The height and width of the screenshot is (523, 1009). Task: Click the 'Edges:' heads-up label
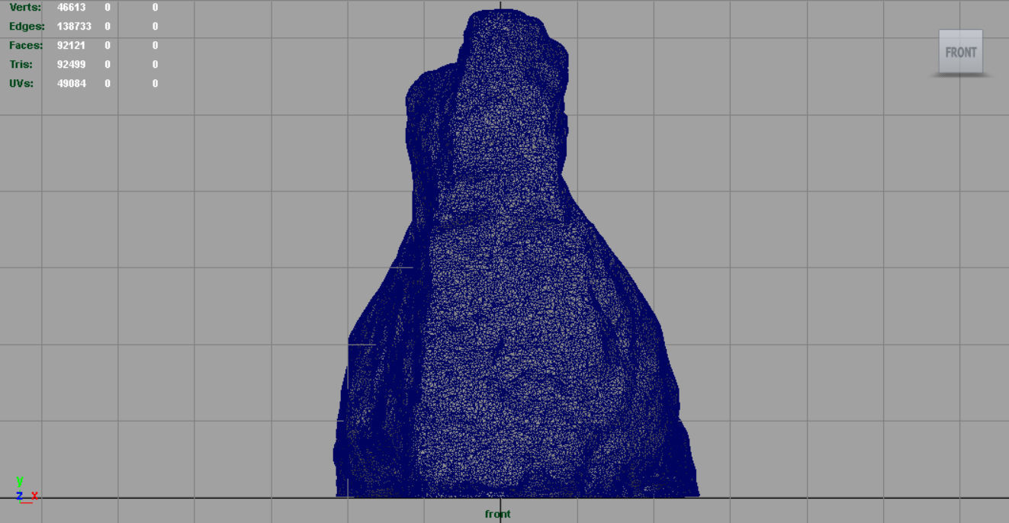point(27,26)
